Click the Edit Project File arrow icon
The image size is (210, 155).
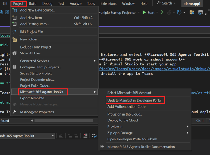[14, 31]
